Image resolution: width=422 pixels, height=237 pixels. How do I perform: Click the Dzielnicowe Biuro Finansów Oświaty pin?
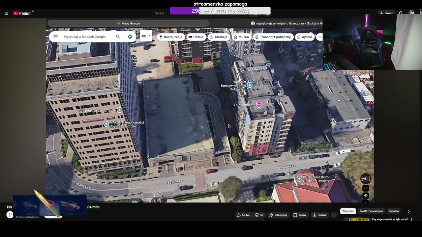(x=299, y=179)
